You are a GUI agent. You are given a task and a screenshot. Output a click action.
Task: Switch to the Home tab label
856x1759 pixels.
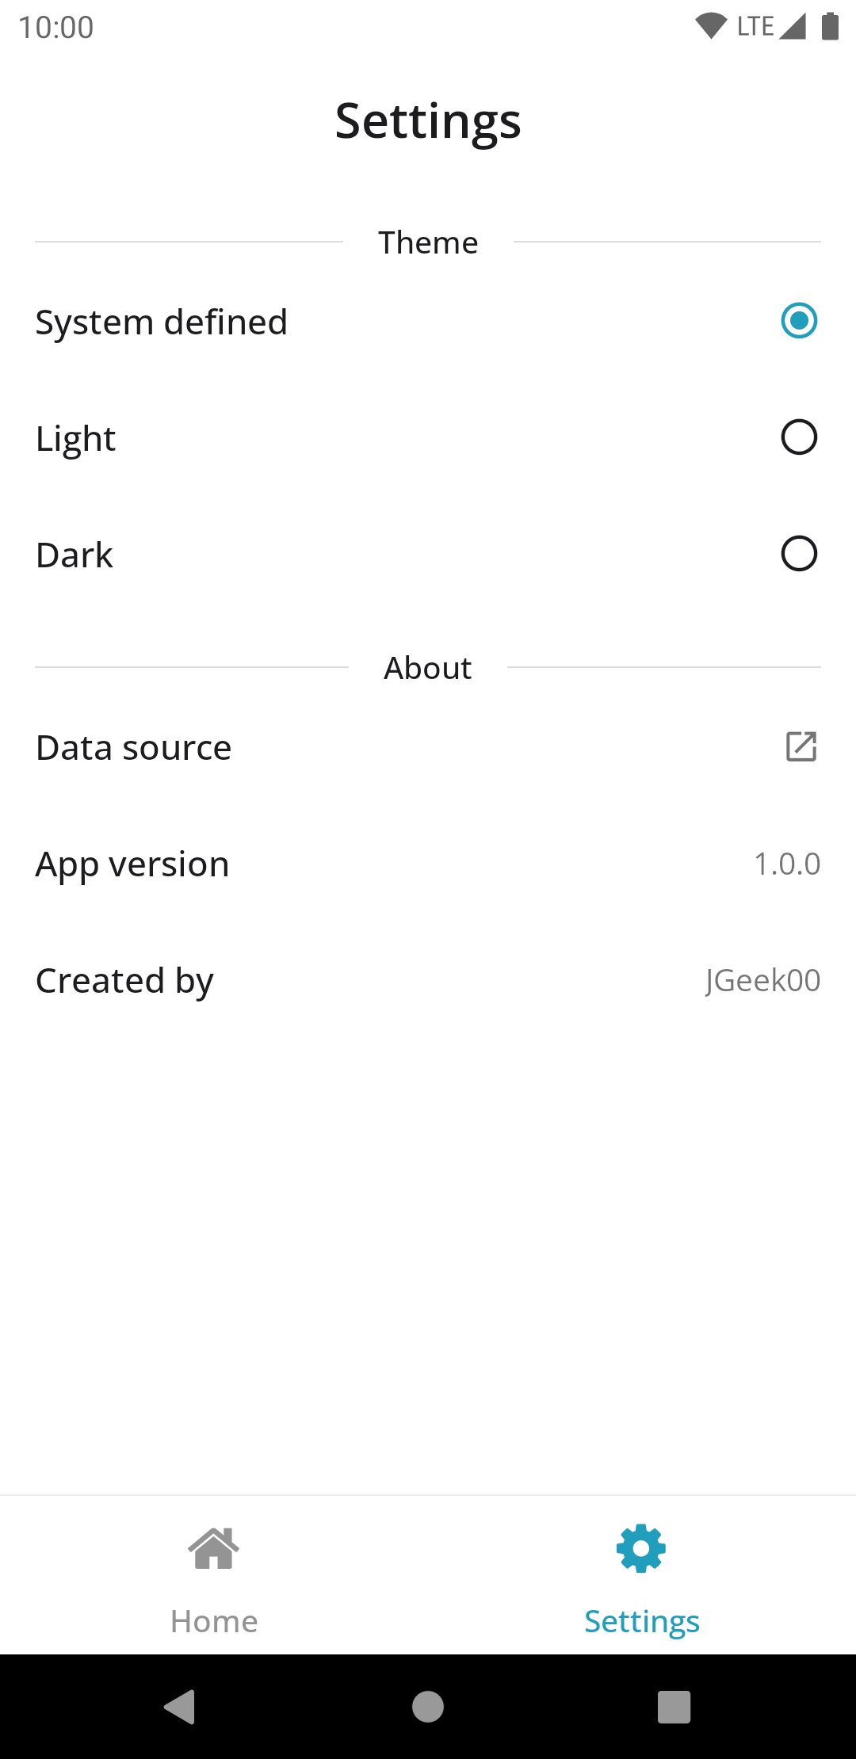coord(214,1621)
